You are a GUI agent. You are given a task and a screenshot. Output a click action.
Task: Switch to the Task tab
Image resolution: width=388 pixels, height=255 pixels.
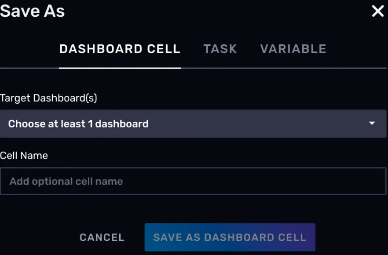point(220,49)
